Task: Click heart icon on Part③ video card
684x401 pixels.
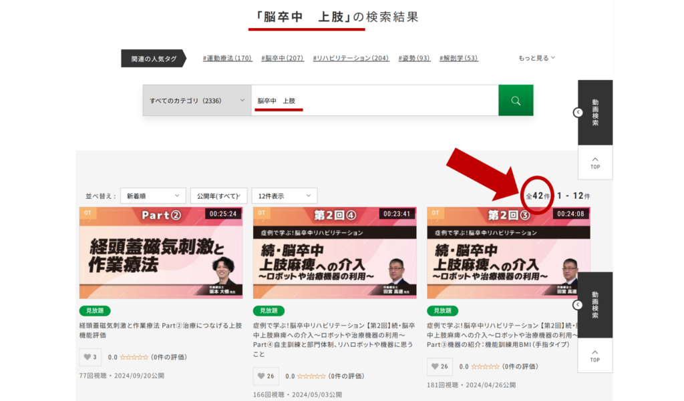Action: coord(440,366)
